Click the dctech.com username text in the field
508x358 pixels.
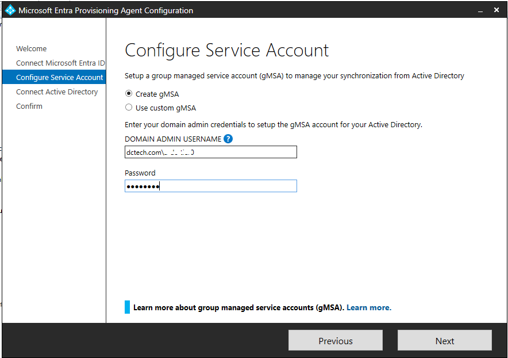coord(161,152)
